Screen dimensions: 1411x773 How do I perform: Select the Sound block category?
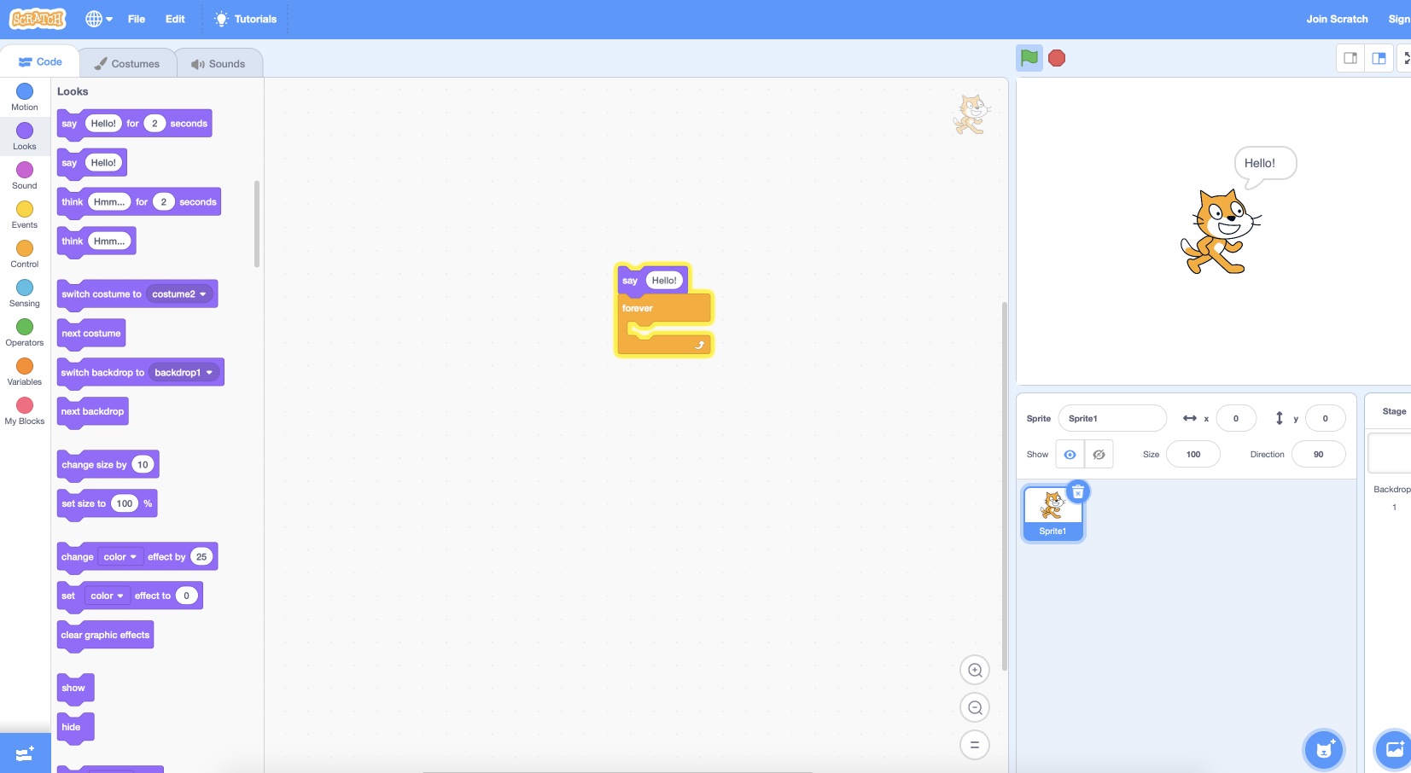click(25, 176)
